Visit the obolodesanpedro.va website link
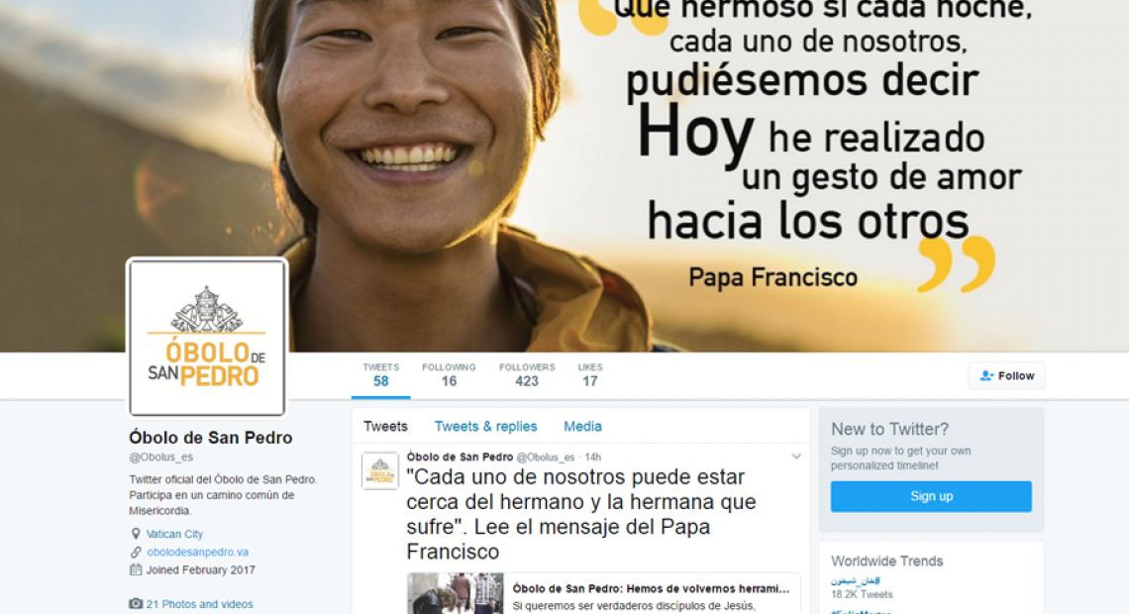Screen dimensions: 1129x614 (x=197, y=552)
